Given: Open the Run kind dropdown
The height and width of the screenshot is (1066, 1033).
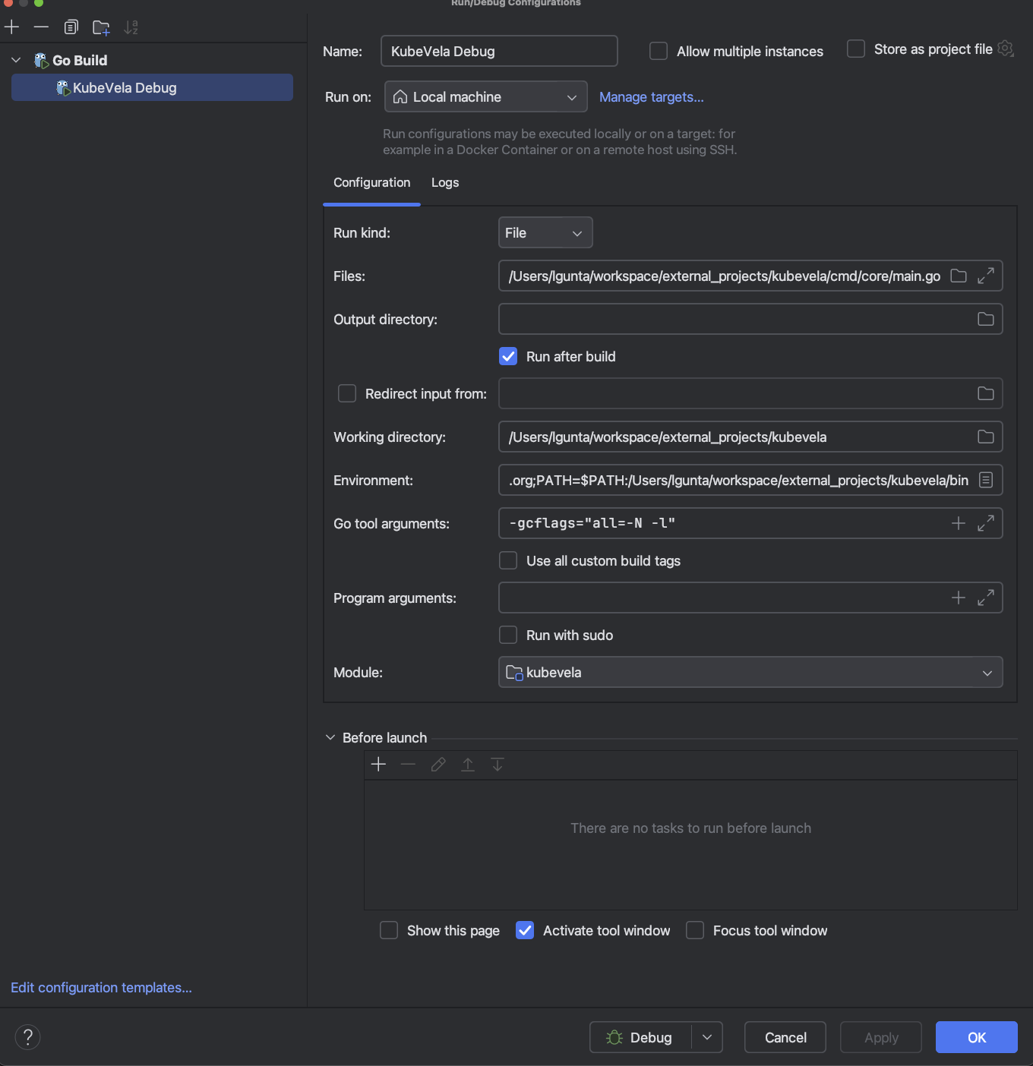Looking at the screenshot, I should pos(545,232).
